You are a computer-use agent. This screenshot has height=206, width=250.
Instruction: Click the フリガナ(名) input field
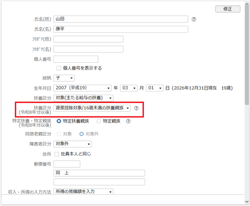[88, 49]
